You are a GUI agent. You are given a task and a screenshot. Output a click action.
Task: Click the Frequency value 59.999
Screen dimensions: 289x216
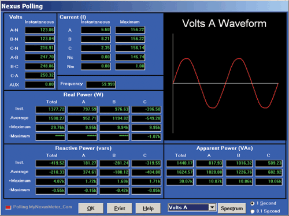tap(101, 84)
